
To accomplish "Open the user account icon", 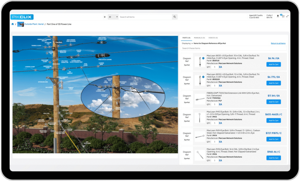I will (x=278, y=16).
